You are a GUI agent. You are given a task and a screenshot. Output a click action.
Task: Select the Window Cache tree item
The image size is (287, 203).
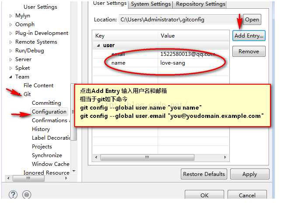(51, 164)
